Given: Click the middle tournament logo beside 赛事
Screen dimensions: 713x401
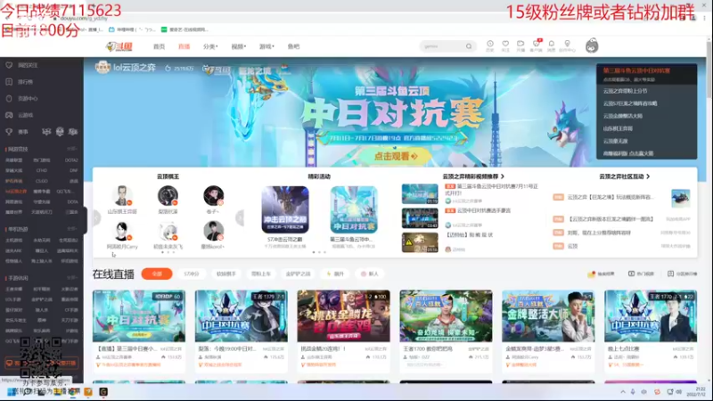Looking at the screenshot, I should [60, 132].
